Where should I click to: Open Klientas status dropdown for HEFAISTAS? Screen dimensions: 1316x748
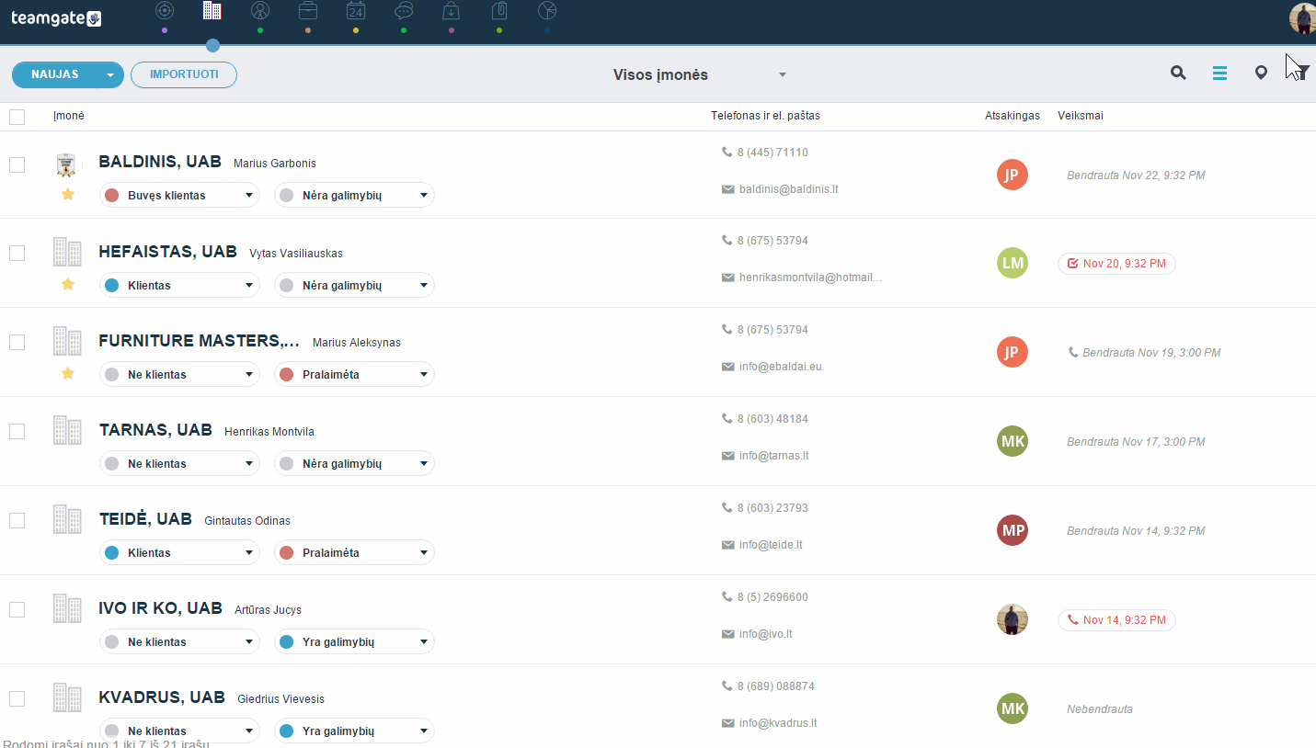pyautogui.click(x=179, y=286)
